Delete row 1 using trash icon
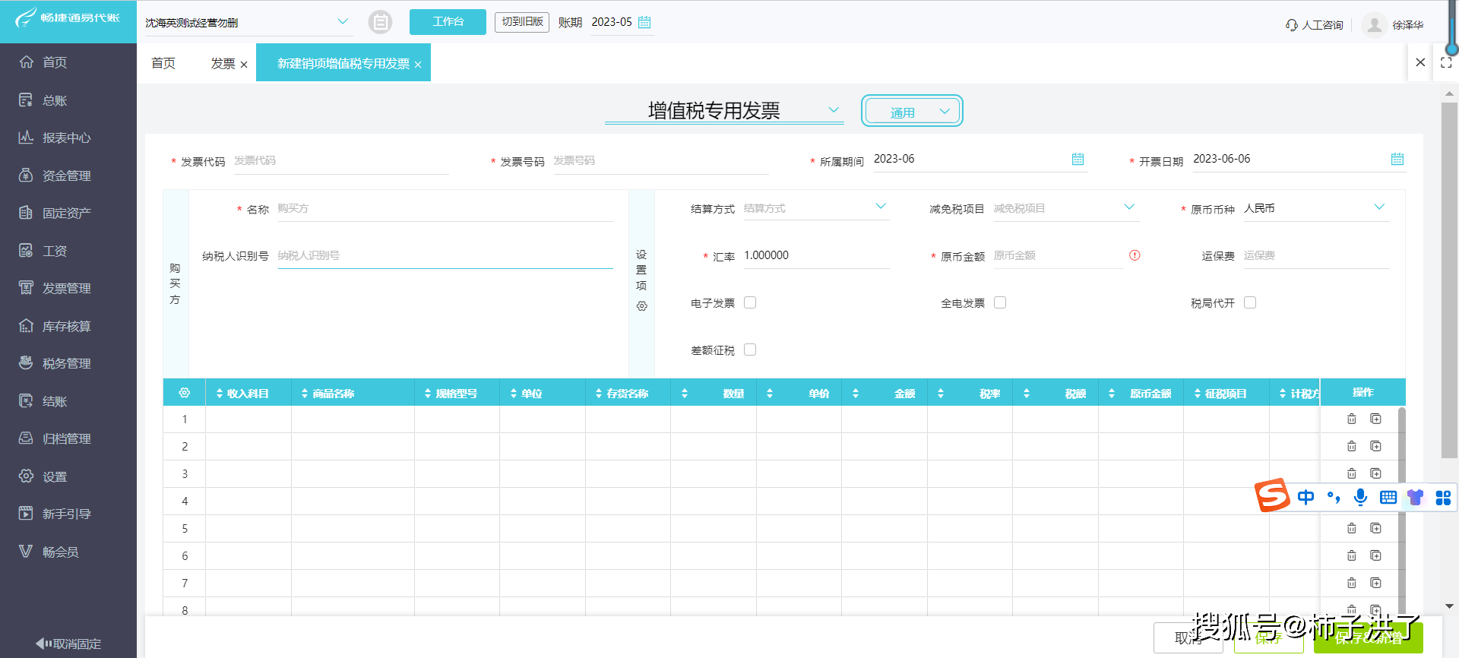This screenshot has width=1459, height=658. click(1351, 419)
